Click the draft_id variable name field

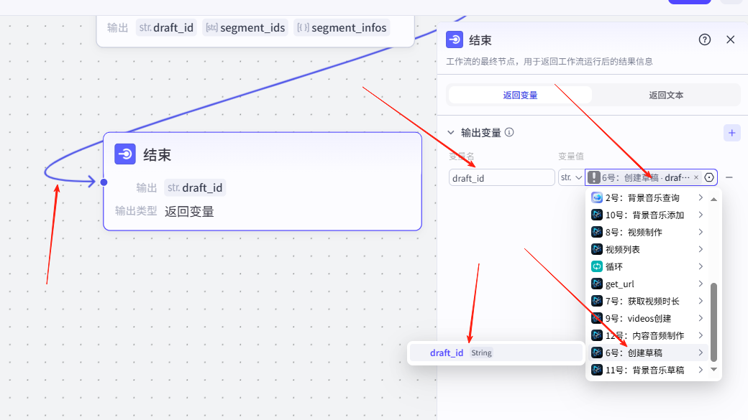[501, 178]
